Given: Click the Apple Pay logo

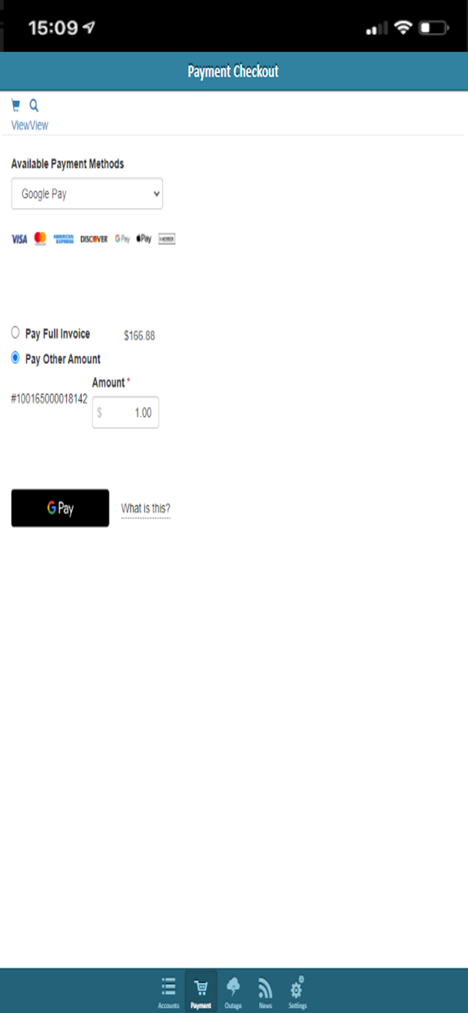Looking at the screenshot, I should point(144,239).
